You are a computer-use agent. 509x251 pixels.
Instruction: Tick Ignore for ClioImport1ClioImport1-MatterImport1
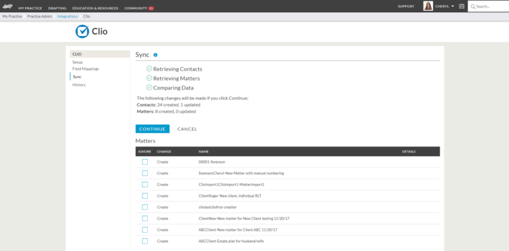click(x=145, y=185)
